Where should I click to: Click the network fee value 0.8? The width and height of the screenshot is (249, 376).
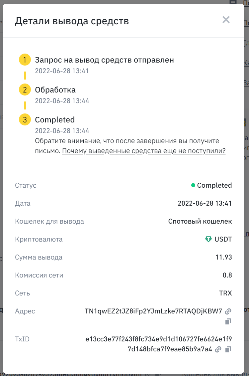227,275
